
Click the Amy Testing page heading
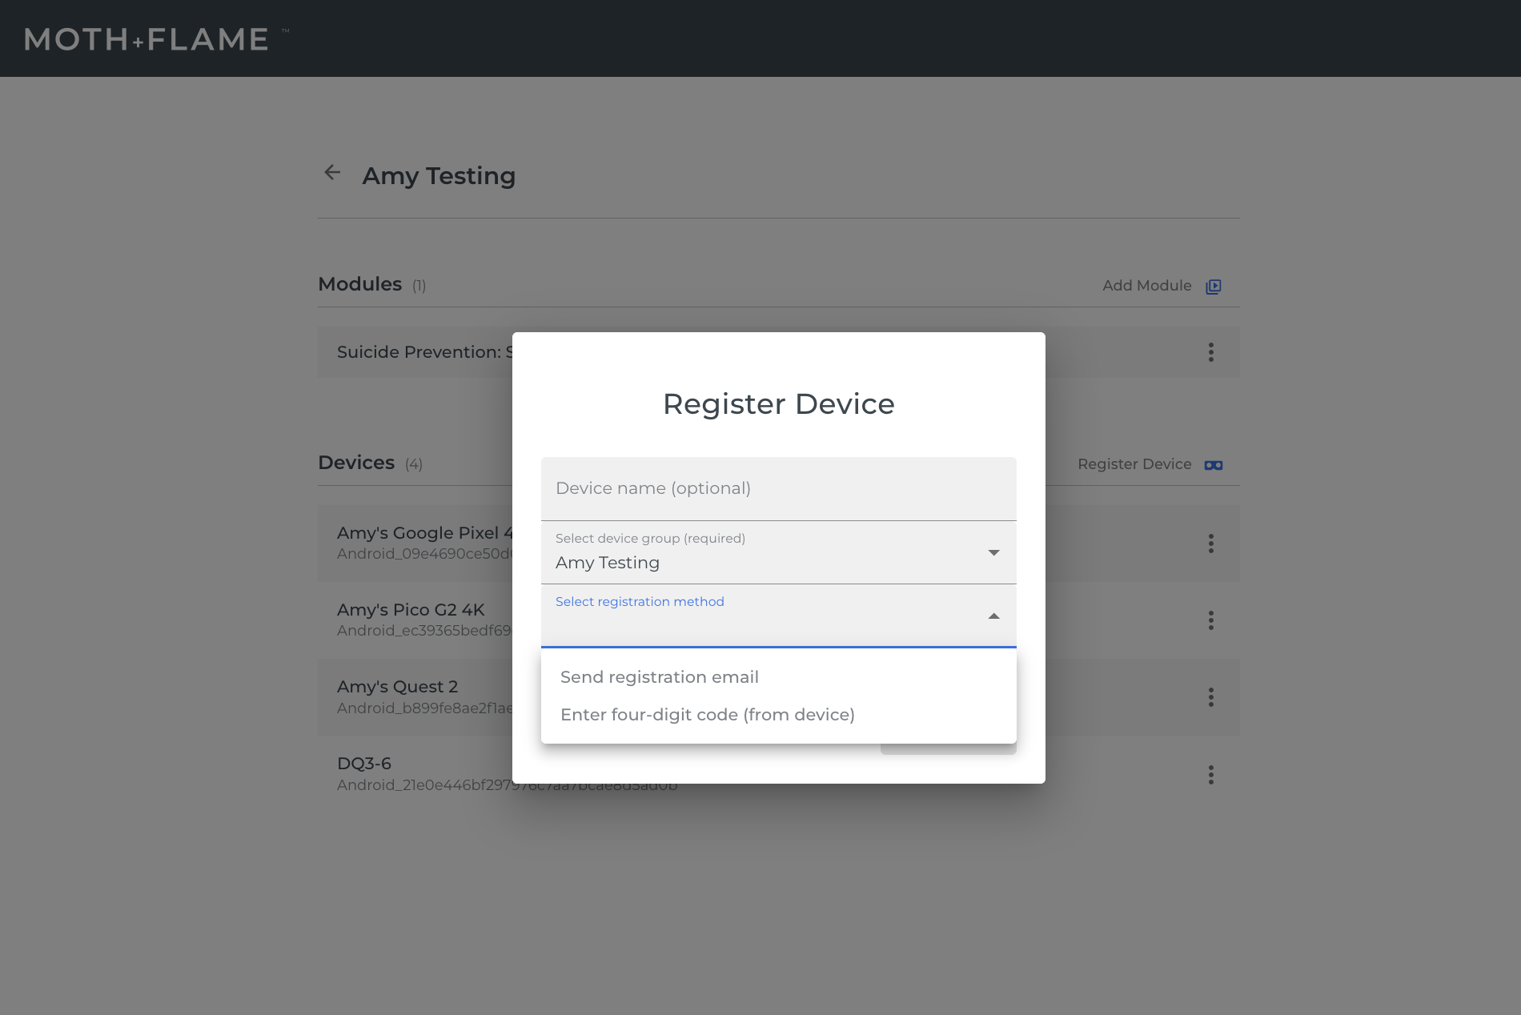pos(439,175)
